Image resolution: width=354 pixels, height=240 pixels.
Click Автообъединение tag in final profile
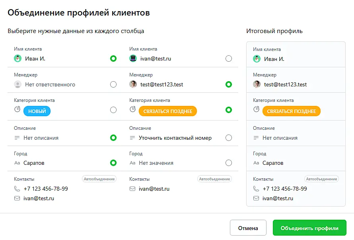tap(321, 179)
